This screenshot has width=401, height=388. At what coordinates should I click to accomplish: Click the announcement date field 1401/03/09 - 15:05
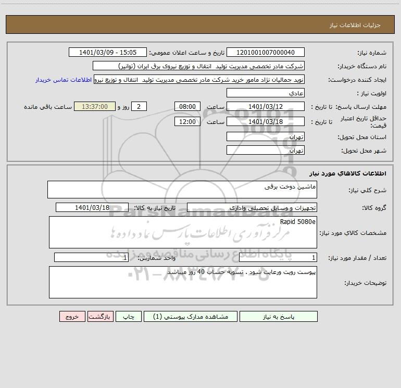[108, 52]
